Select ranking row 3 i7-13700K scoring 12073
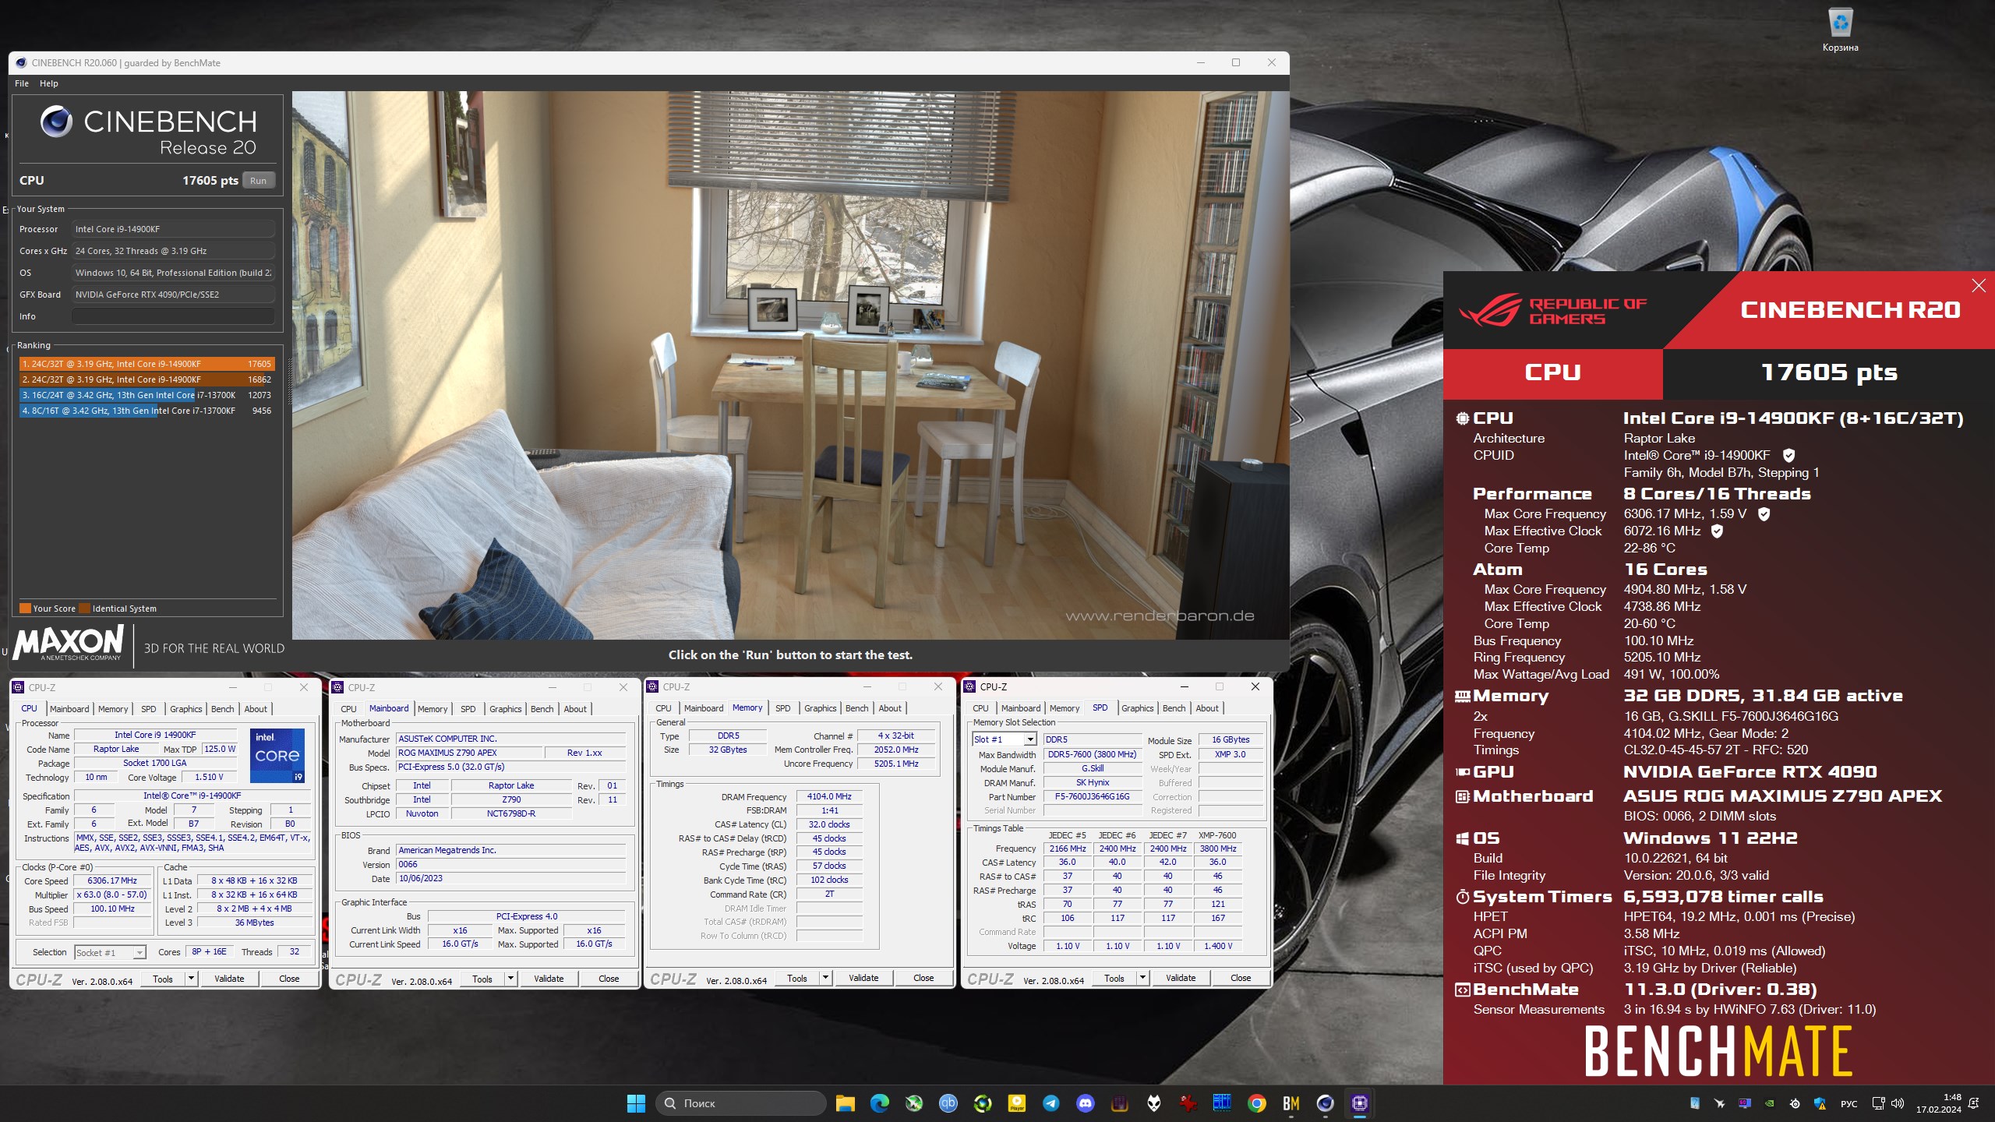 point(147,395)
